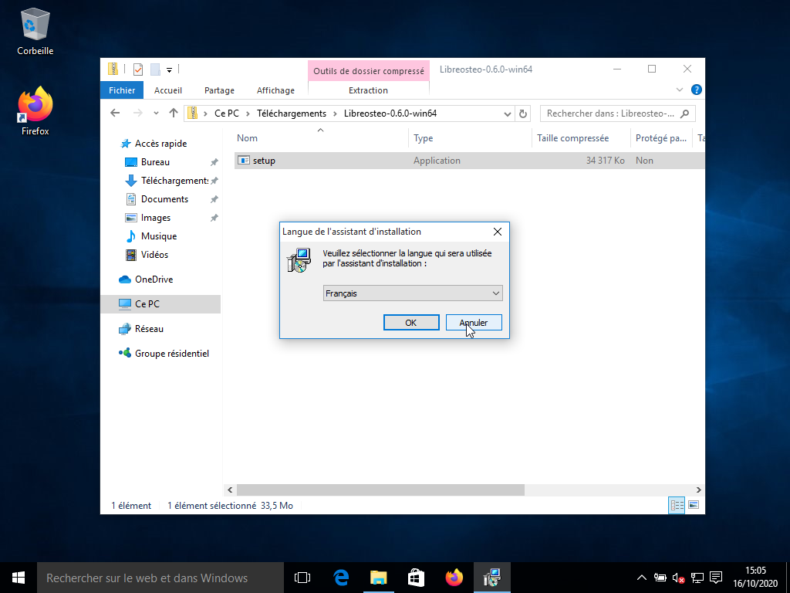
Task: Open the installer language dropdown
Action: click(413, 293)
